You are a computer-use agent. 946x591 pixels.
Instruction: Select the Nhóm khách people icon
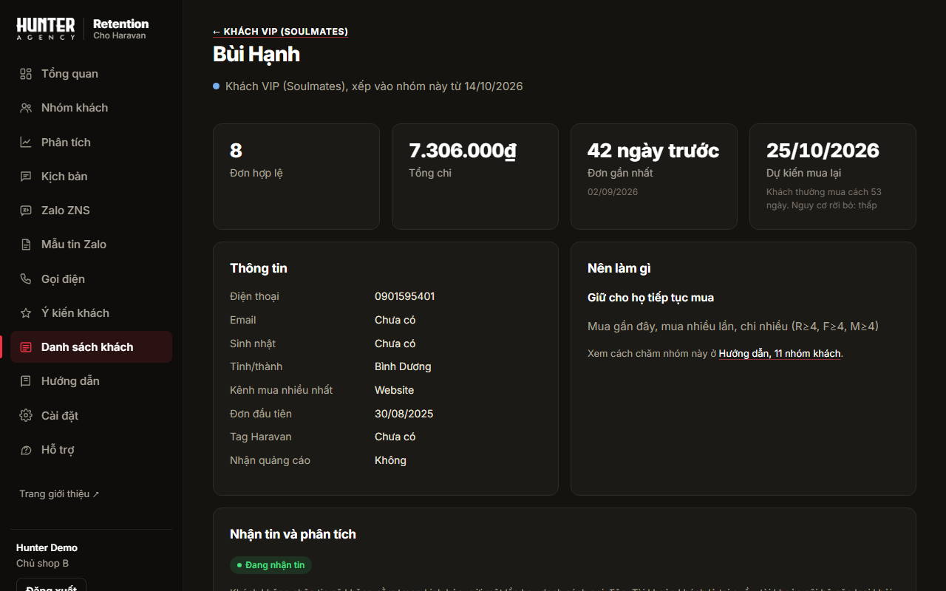click(x=26, y=108)
